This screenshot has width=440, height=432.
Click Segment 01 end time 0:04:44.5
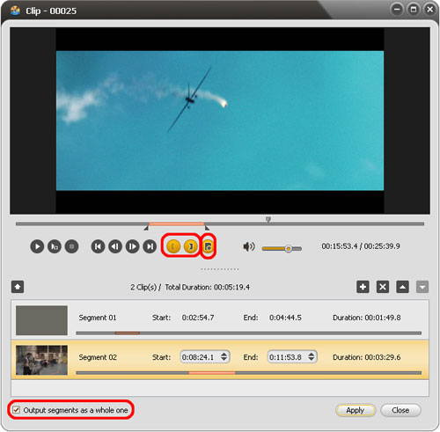tap(285, 318)
